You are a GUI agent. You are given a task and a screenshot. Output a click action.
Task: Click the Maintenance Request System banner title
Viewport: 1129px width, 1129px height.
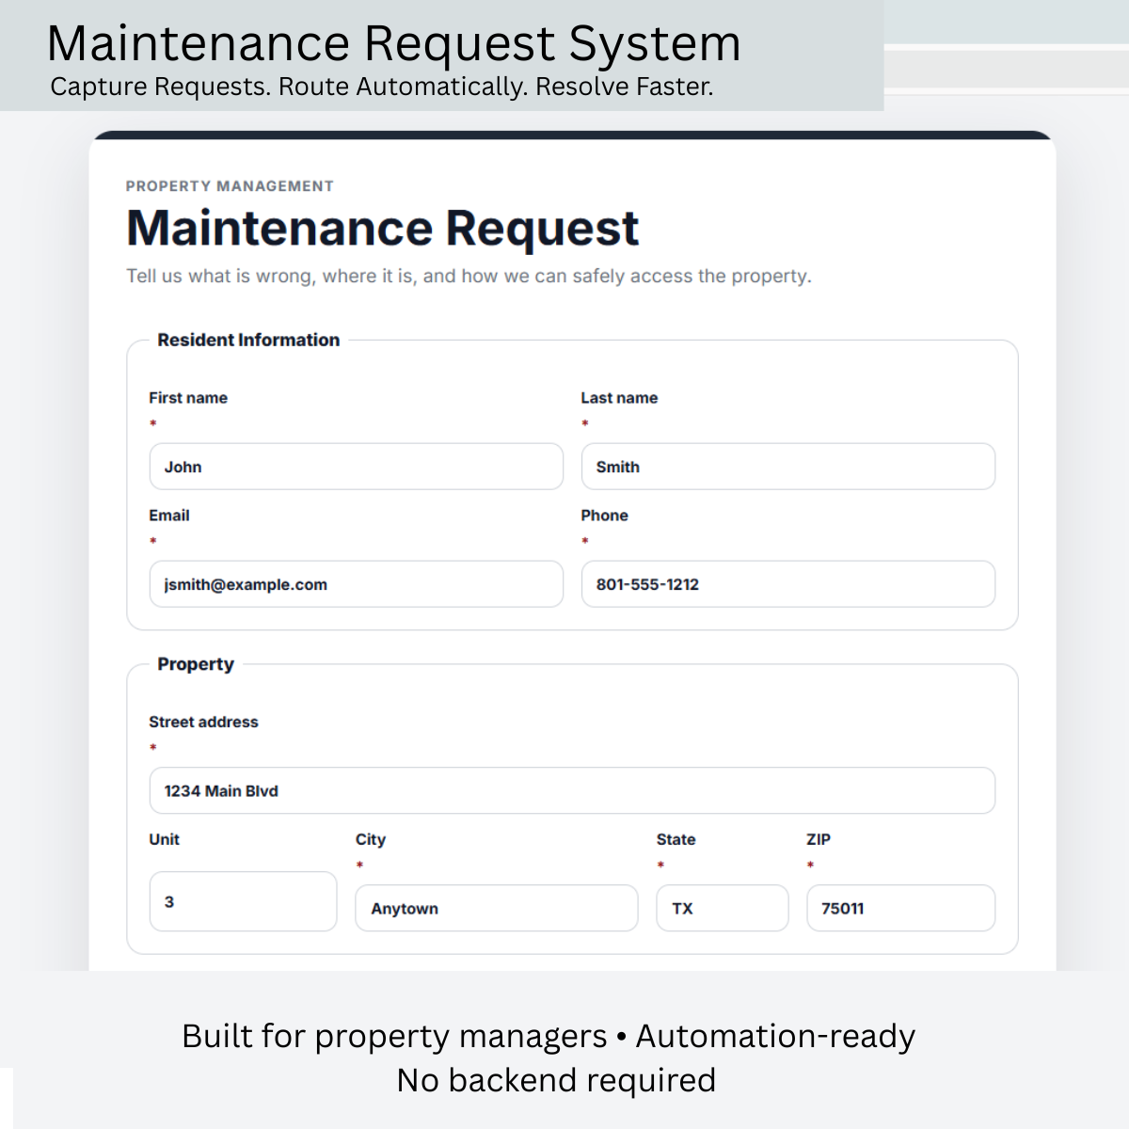click(x=393, y=43)
